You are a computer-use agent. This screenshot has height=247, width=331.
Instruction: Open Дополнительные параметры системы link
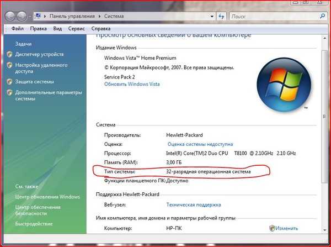pos(49,96)
